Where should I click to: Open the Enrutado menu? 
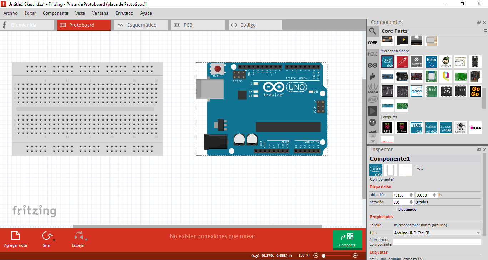[124, 13]
